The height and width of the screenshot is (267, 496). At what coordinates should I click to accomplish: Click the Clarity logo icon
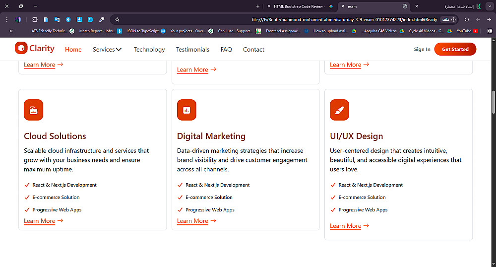[21, 48]
